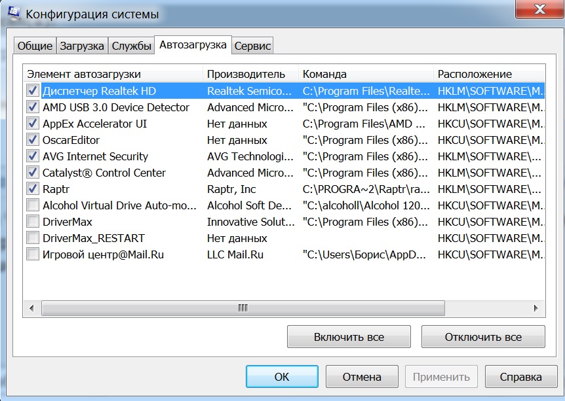
Task: Select Alcohol Virtual Drive Auto-mo... entry
Action: pyautogui.click(x=119, y=205)
